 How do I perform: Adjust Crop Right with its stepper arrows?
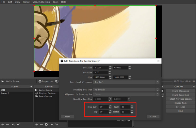point(132,107)
